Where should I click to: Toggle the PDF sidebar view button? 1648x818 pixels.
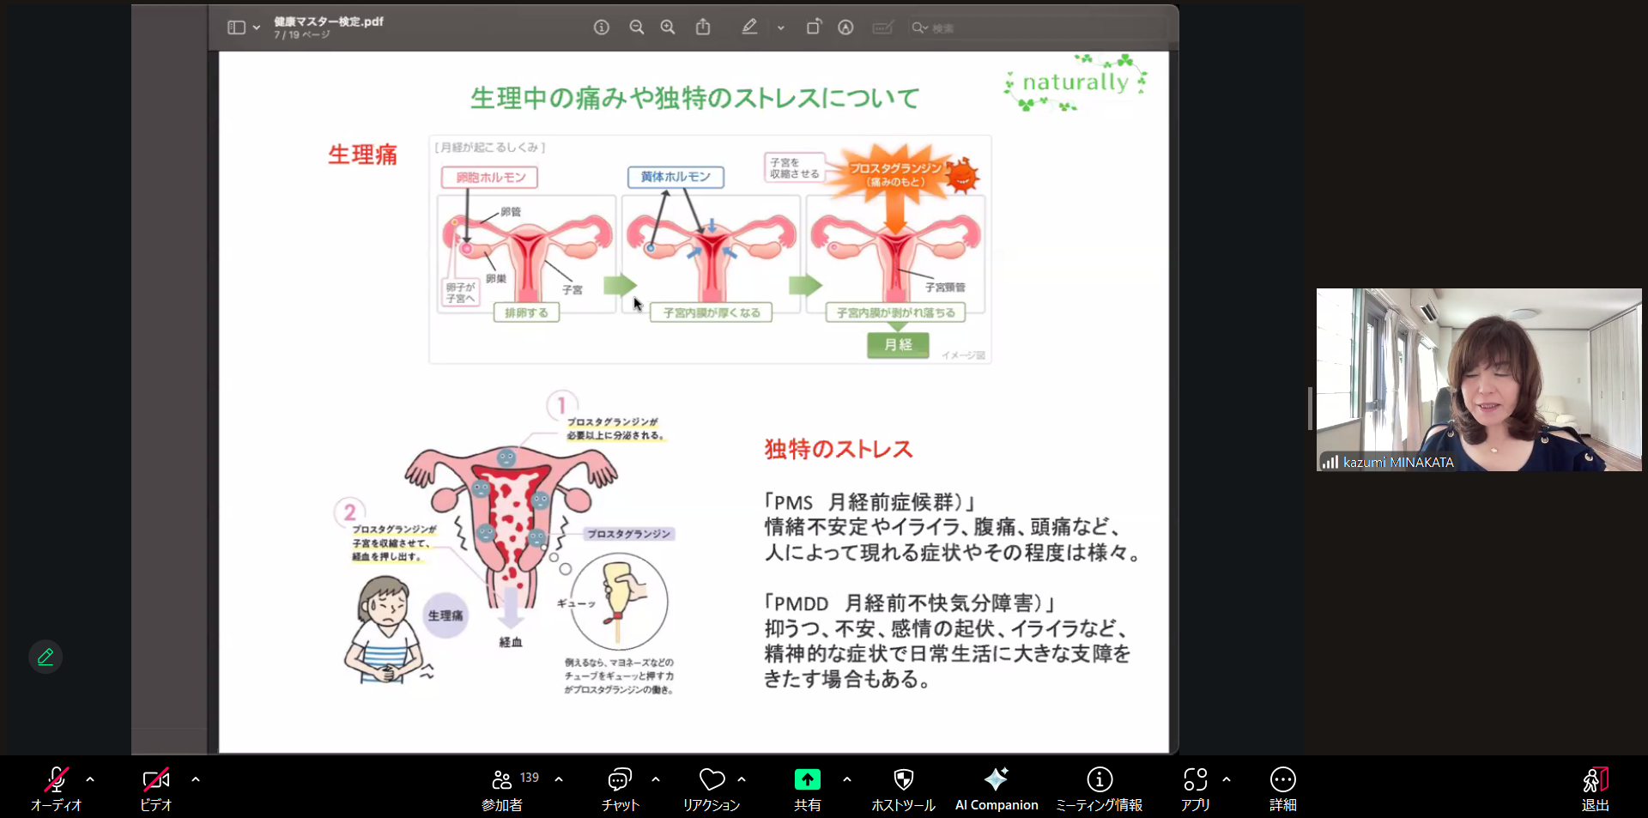[x=236, y=27]
